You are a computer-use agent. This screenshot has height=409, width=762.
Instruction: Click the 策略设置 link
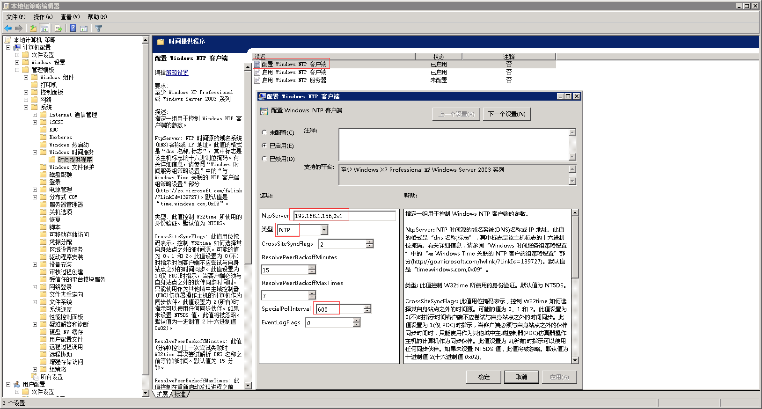pos(177,73)
